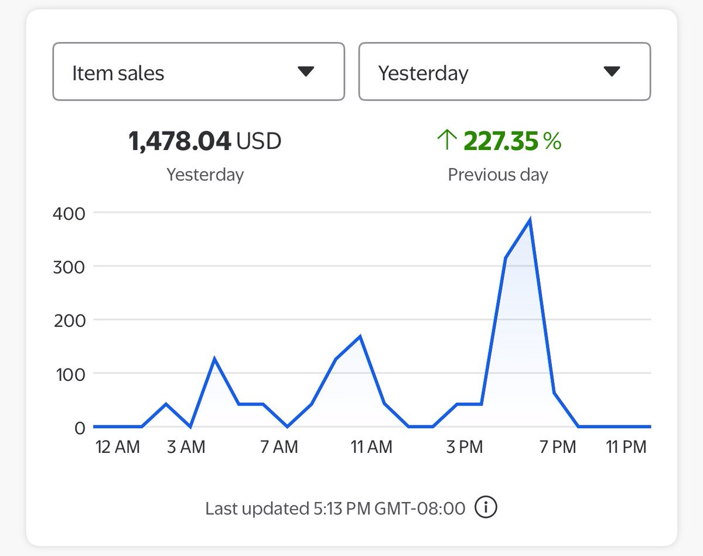The image size is (703, 556).
Task: Click the 3 PM axis label
Action: 465,447
